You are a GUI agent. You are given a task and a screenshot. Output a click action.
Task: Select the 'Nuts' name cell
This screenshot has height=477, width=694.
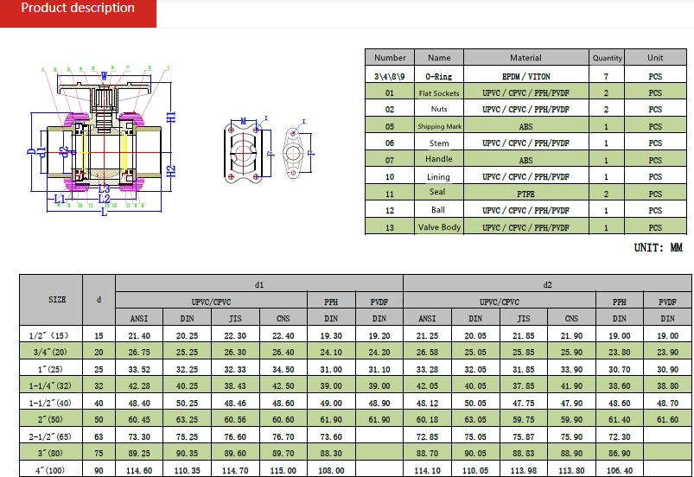(439, 109)
